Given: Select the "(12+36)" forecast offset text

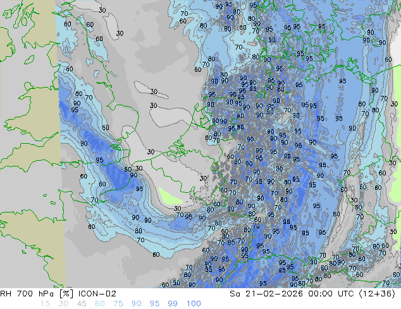Looking at the screenshot, I should point(377,294).
